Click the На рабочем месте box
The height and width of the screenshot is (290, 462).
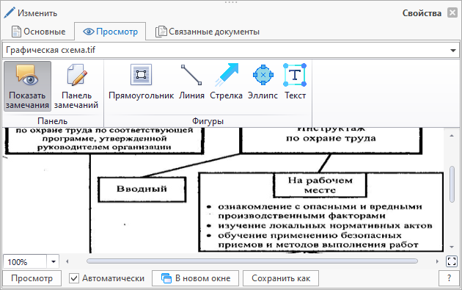point(320,185)
